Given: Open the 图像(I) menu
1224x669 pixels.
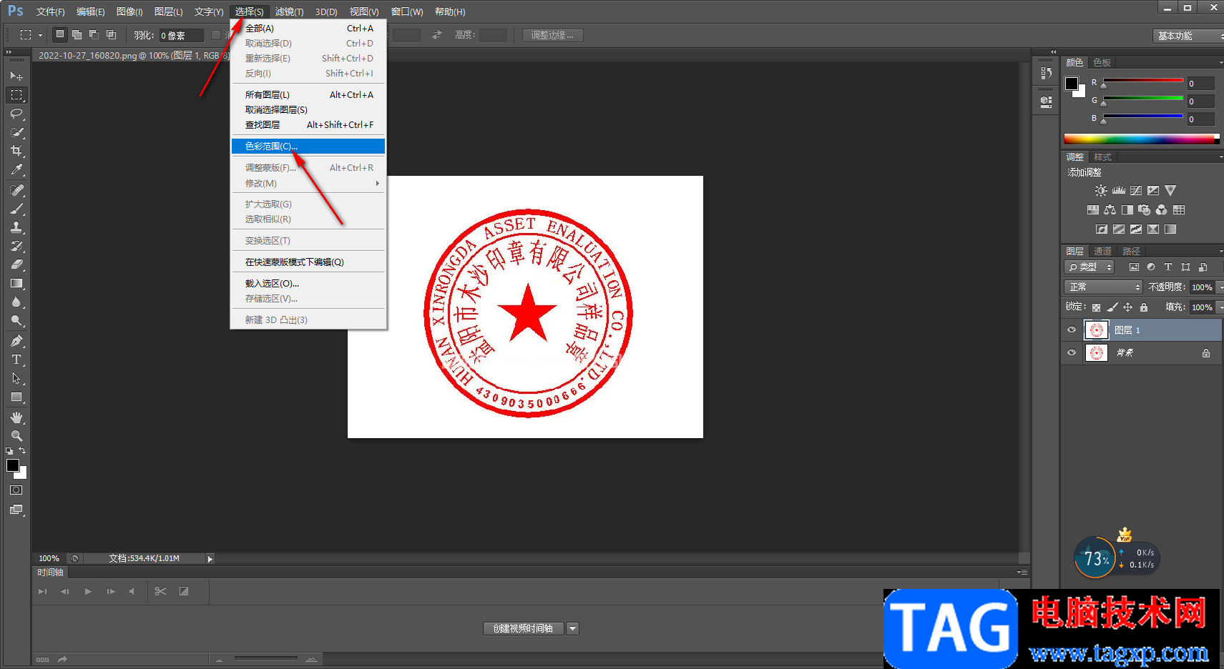Looking at the screenshot, I should click(x=129, y=11).
